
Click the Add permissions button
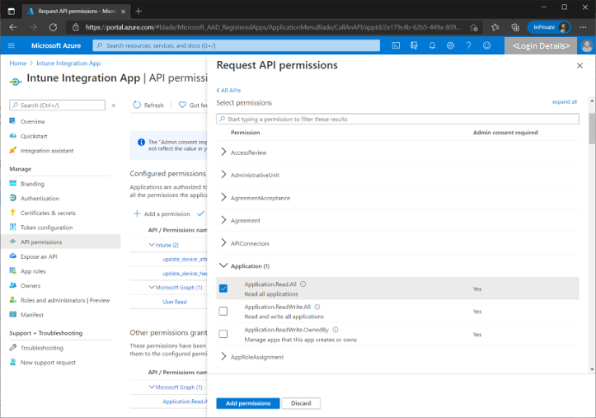click(x=248, y=403)
